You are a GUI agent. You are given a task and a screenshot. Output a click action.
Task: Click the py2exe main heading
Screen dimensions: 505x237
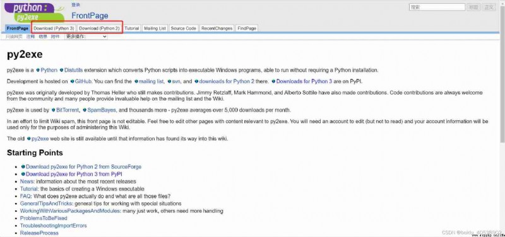point(25,55)
